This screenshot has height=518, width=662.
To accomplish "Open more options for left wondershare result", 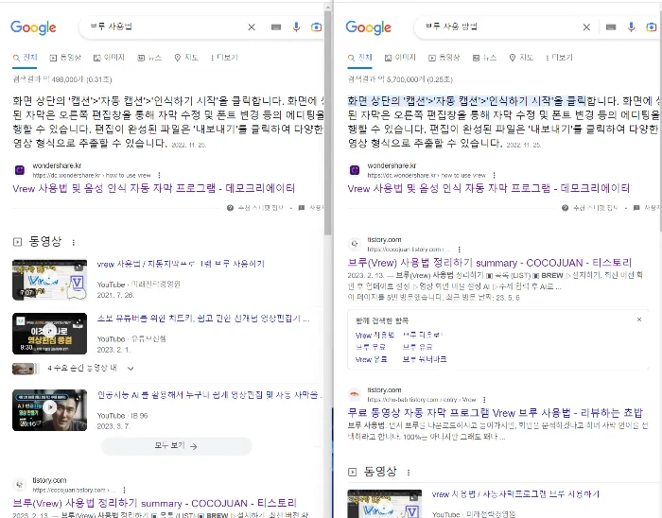I will pos(159,175).
